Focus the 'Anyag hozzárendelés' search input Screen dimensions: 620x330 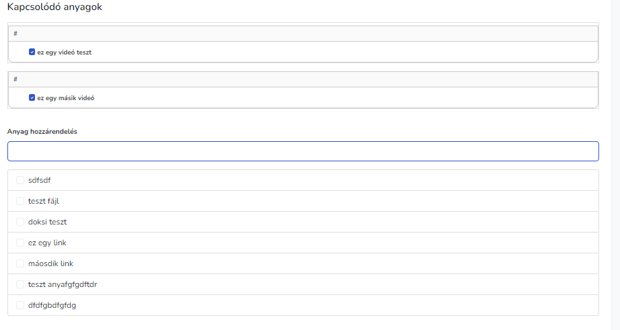303,151
